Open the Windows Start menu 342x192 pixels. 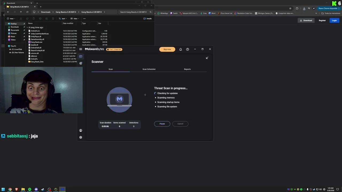click(x=3, y=189)
